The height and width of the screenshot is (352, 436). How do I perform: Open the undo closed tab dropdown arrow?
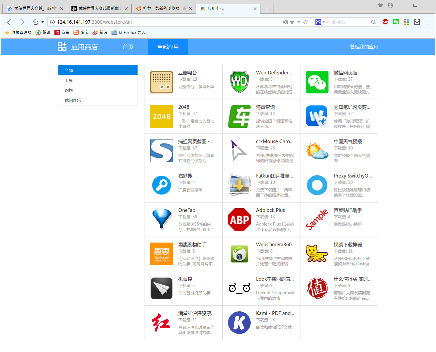(43, 22)
